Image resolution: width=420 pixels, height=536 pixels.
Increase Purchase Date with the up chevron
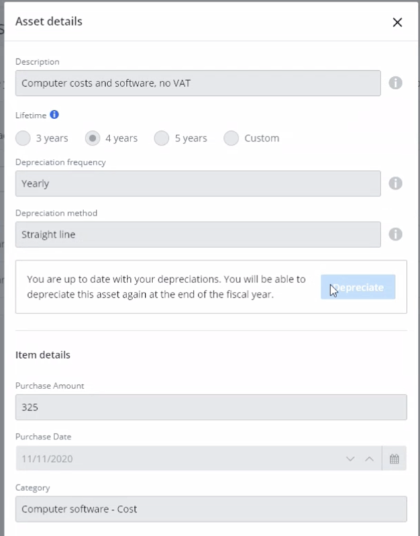370,459
